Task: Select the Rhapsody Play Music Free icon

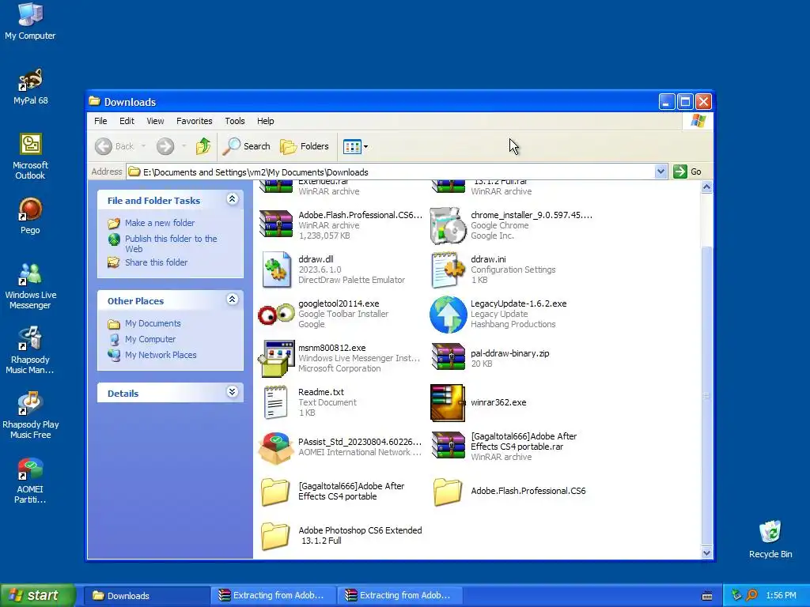Action: coord(30,416)
